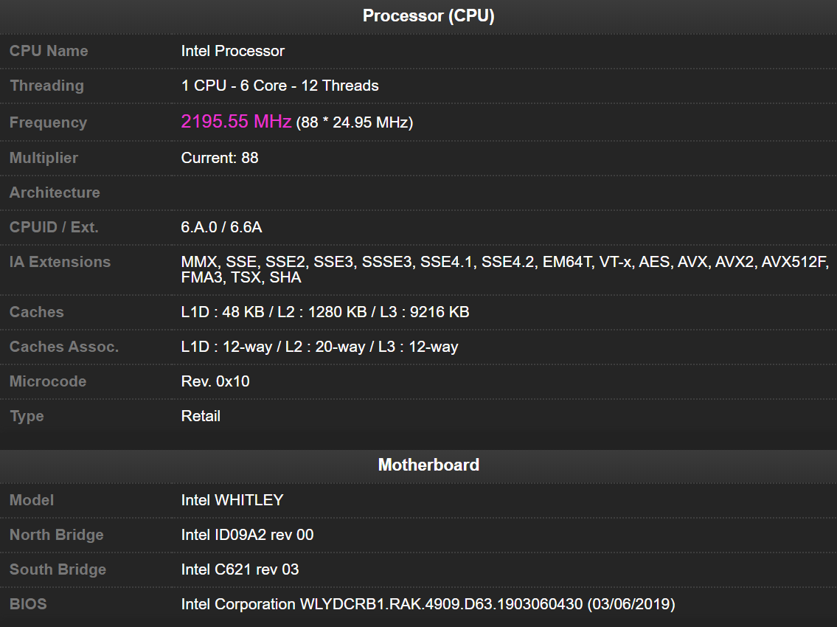This screenshot has width=837, height=627.
Task: Click the Multiplier Current: 88 value
Action: [x=220, y=158]
